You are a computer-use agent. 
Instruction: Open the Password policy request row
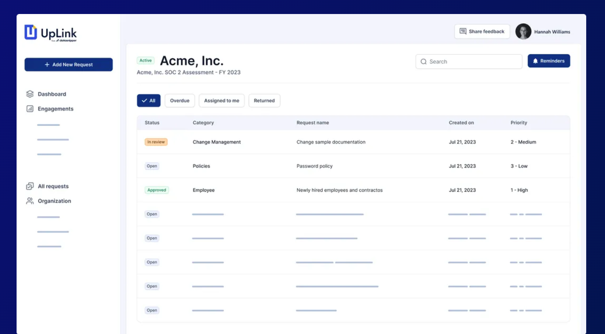click(x=314, y=166)
